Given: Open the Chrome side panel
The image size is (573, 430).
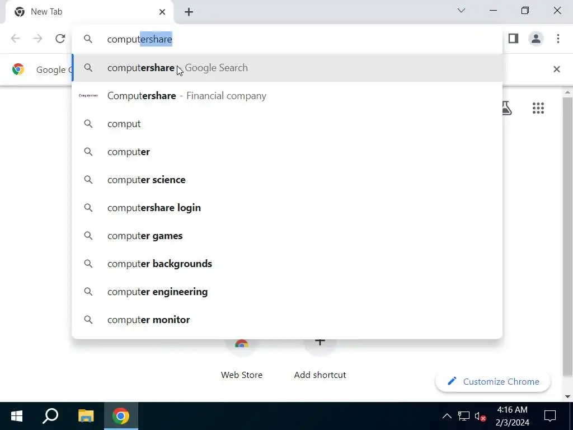Looking at the screenshot, I should [x=514, y=39].
